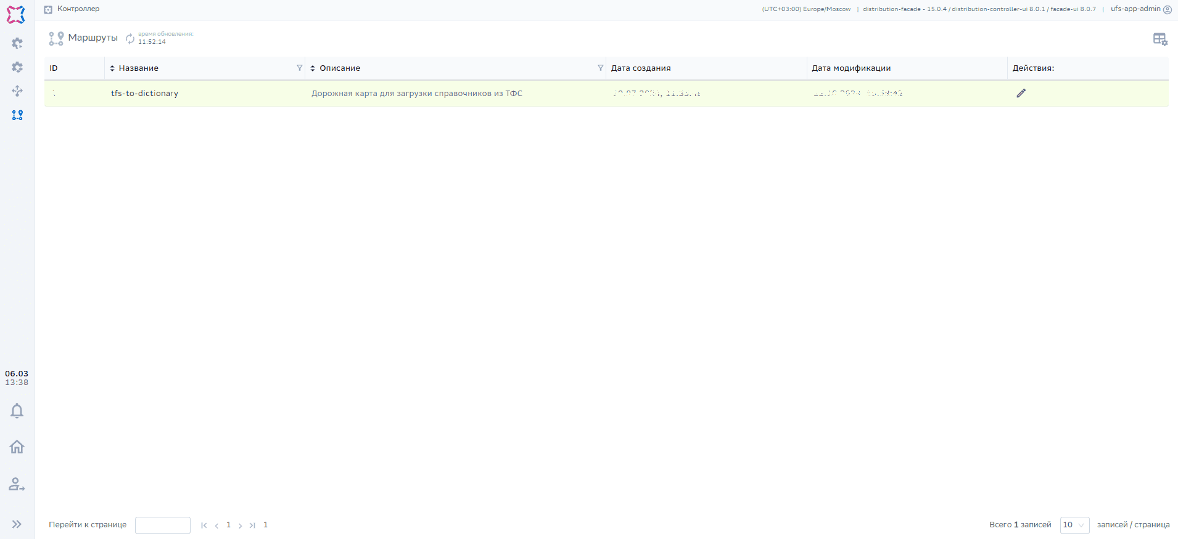1178x539 pixels.
Task: Refresh the routes list
Action: (x=130, y=39)
